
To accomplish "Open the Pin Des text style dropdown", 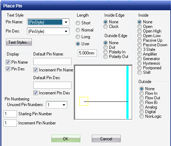I will (x=66, y=31).
